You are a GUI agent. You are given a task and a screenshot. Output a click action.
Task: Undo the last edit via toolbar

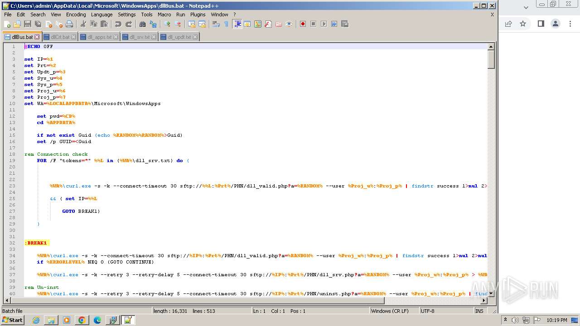[118, 24]
